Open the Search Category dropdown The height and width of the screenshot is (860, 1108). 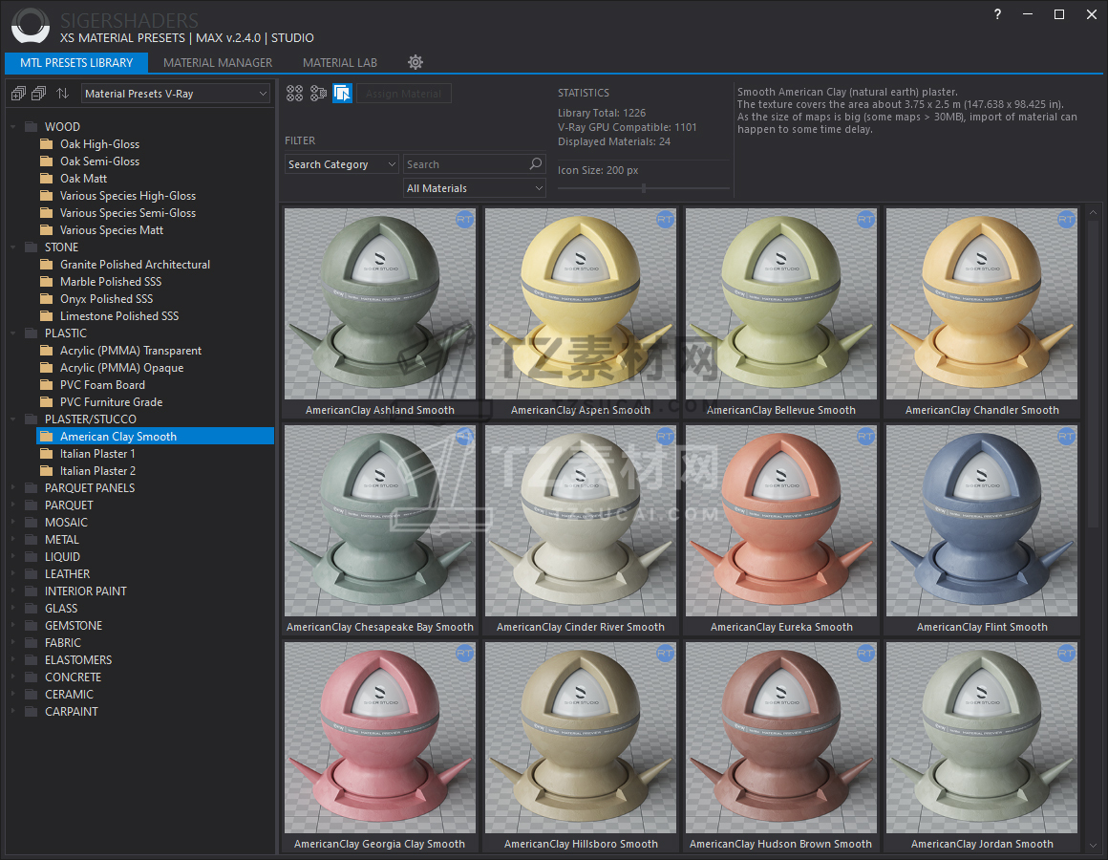tap(342, 164)
